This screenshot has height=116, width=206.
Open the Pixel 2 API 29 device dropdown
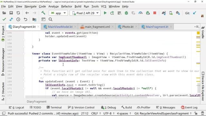click(85, 13)
